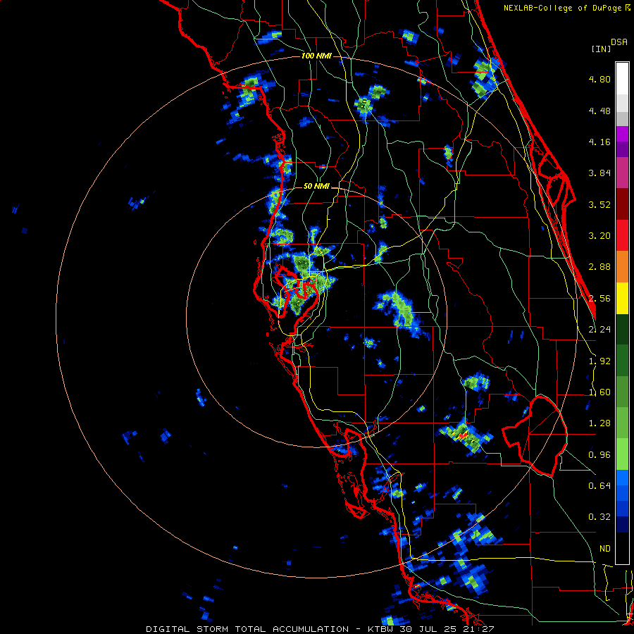Pick the bright red legend swatch
Screen dimensions: 634x634
[622, 235]
